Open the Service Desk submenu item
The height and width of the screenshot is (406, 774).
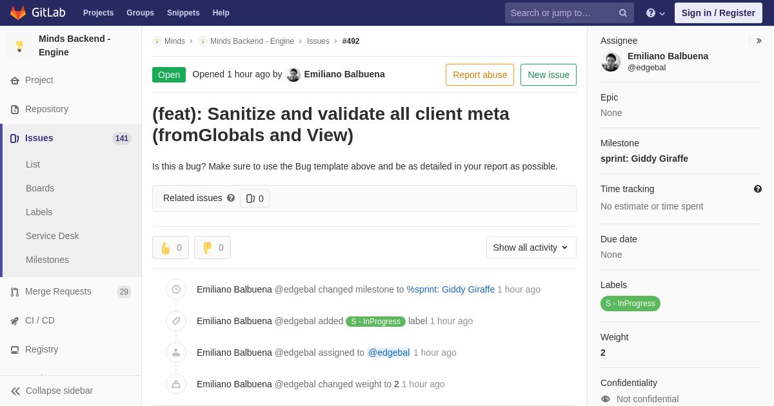click(52, 236)
